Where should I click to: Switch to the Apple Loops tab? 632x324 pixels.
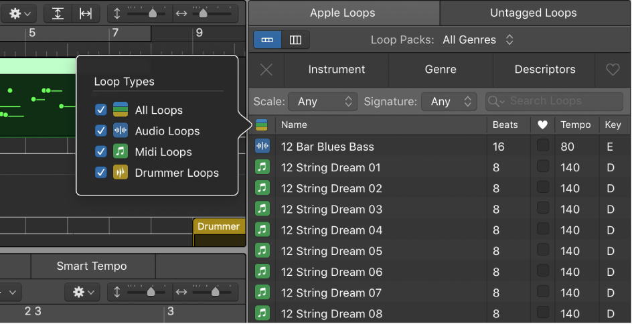(x=343, y=13)
